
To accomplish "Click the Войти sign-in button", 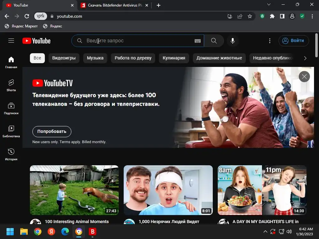I will pos(293,41).
